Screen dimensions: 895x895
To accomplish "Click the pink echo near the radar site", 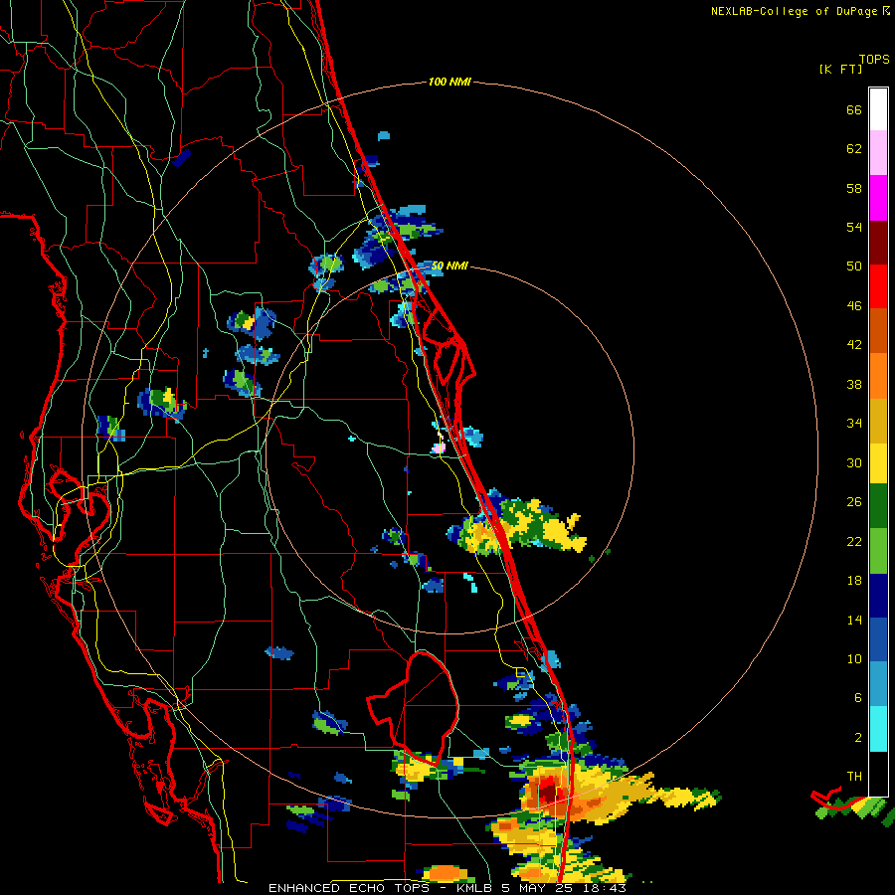I will 439,448.
